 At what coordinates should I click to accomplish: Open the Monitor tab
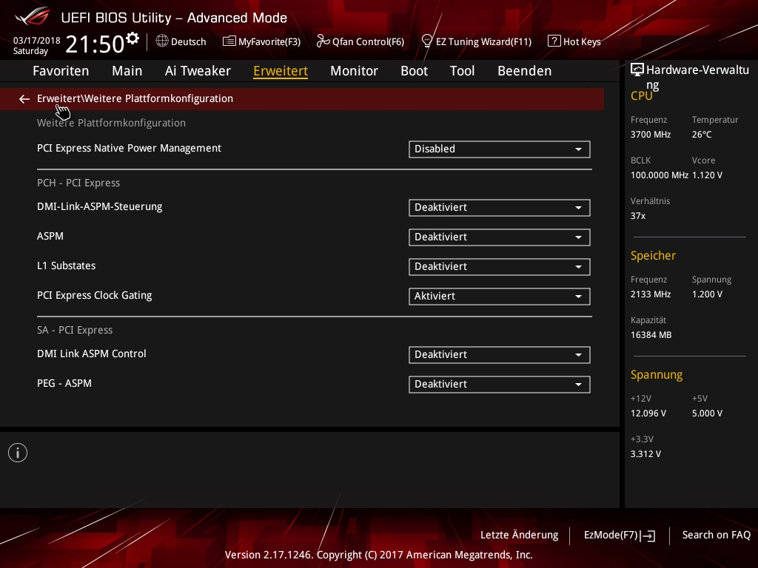point(355,71)
